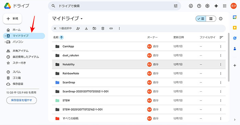Open the settings gear icon
The width and height of the screenshot is (240, 125).
click(207, 6)
